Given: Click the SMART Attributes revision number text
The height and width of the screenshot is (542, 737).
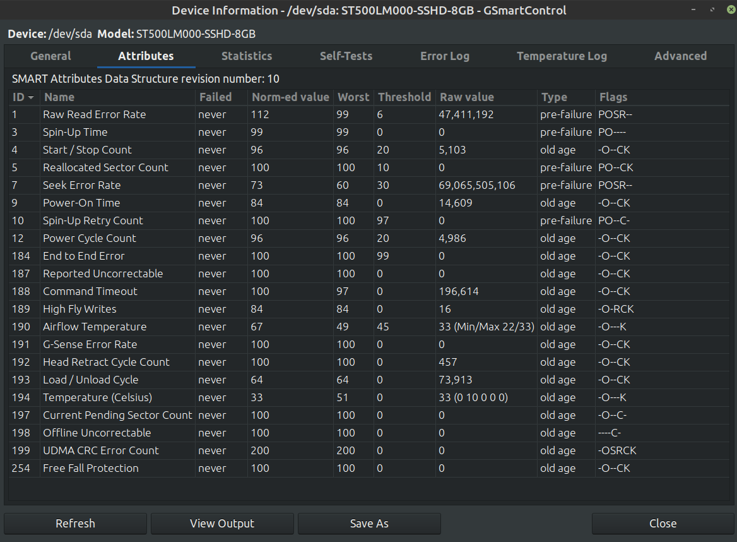Looking at the screenshot, I should tap(146, 78).
